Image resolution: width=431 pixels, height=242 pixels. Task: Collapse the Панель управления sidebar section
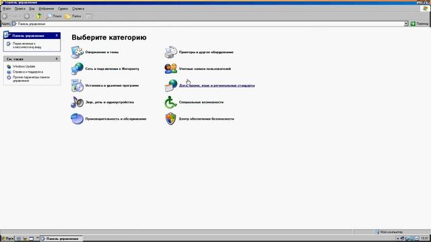point(57,36)
